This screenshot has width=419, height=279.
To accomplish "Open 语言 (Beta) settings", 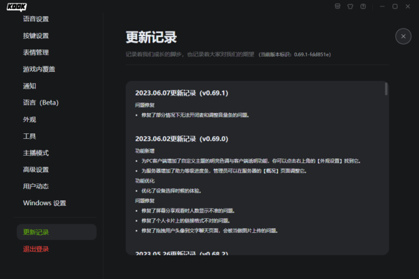I will pos(41,103).
